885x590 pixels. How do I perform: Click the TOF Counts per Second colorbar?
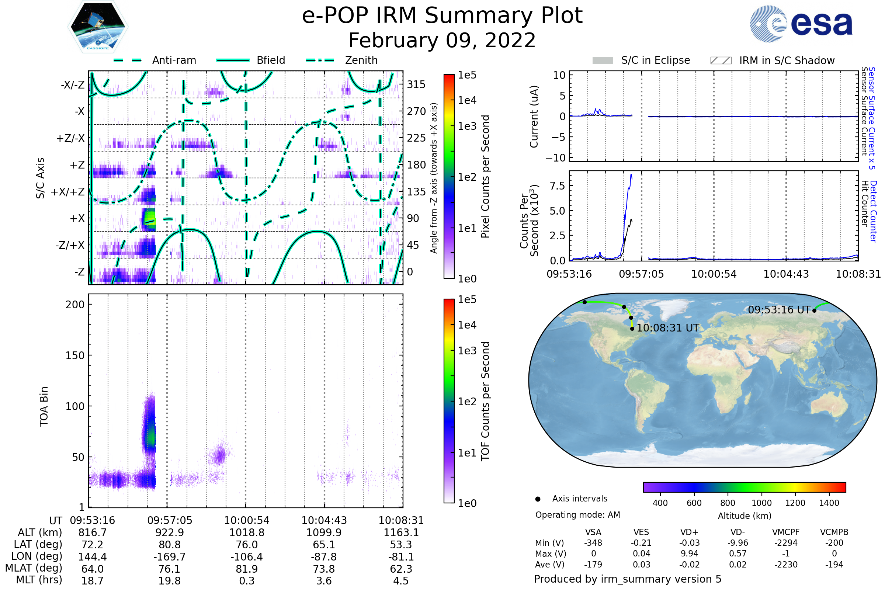(449, 401)
